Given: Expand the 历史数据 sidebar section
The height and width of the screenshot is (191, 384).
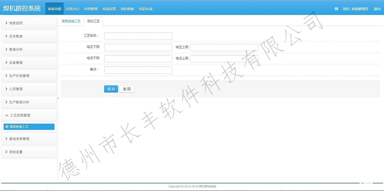Looking at the screenshot, I should (29, 36).
